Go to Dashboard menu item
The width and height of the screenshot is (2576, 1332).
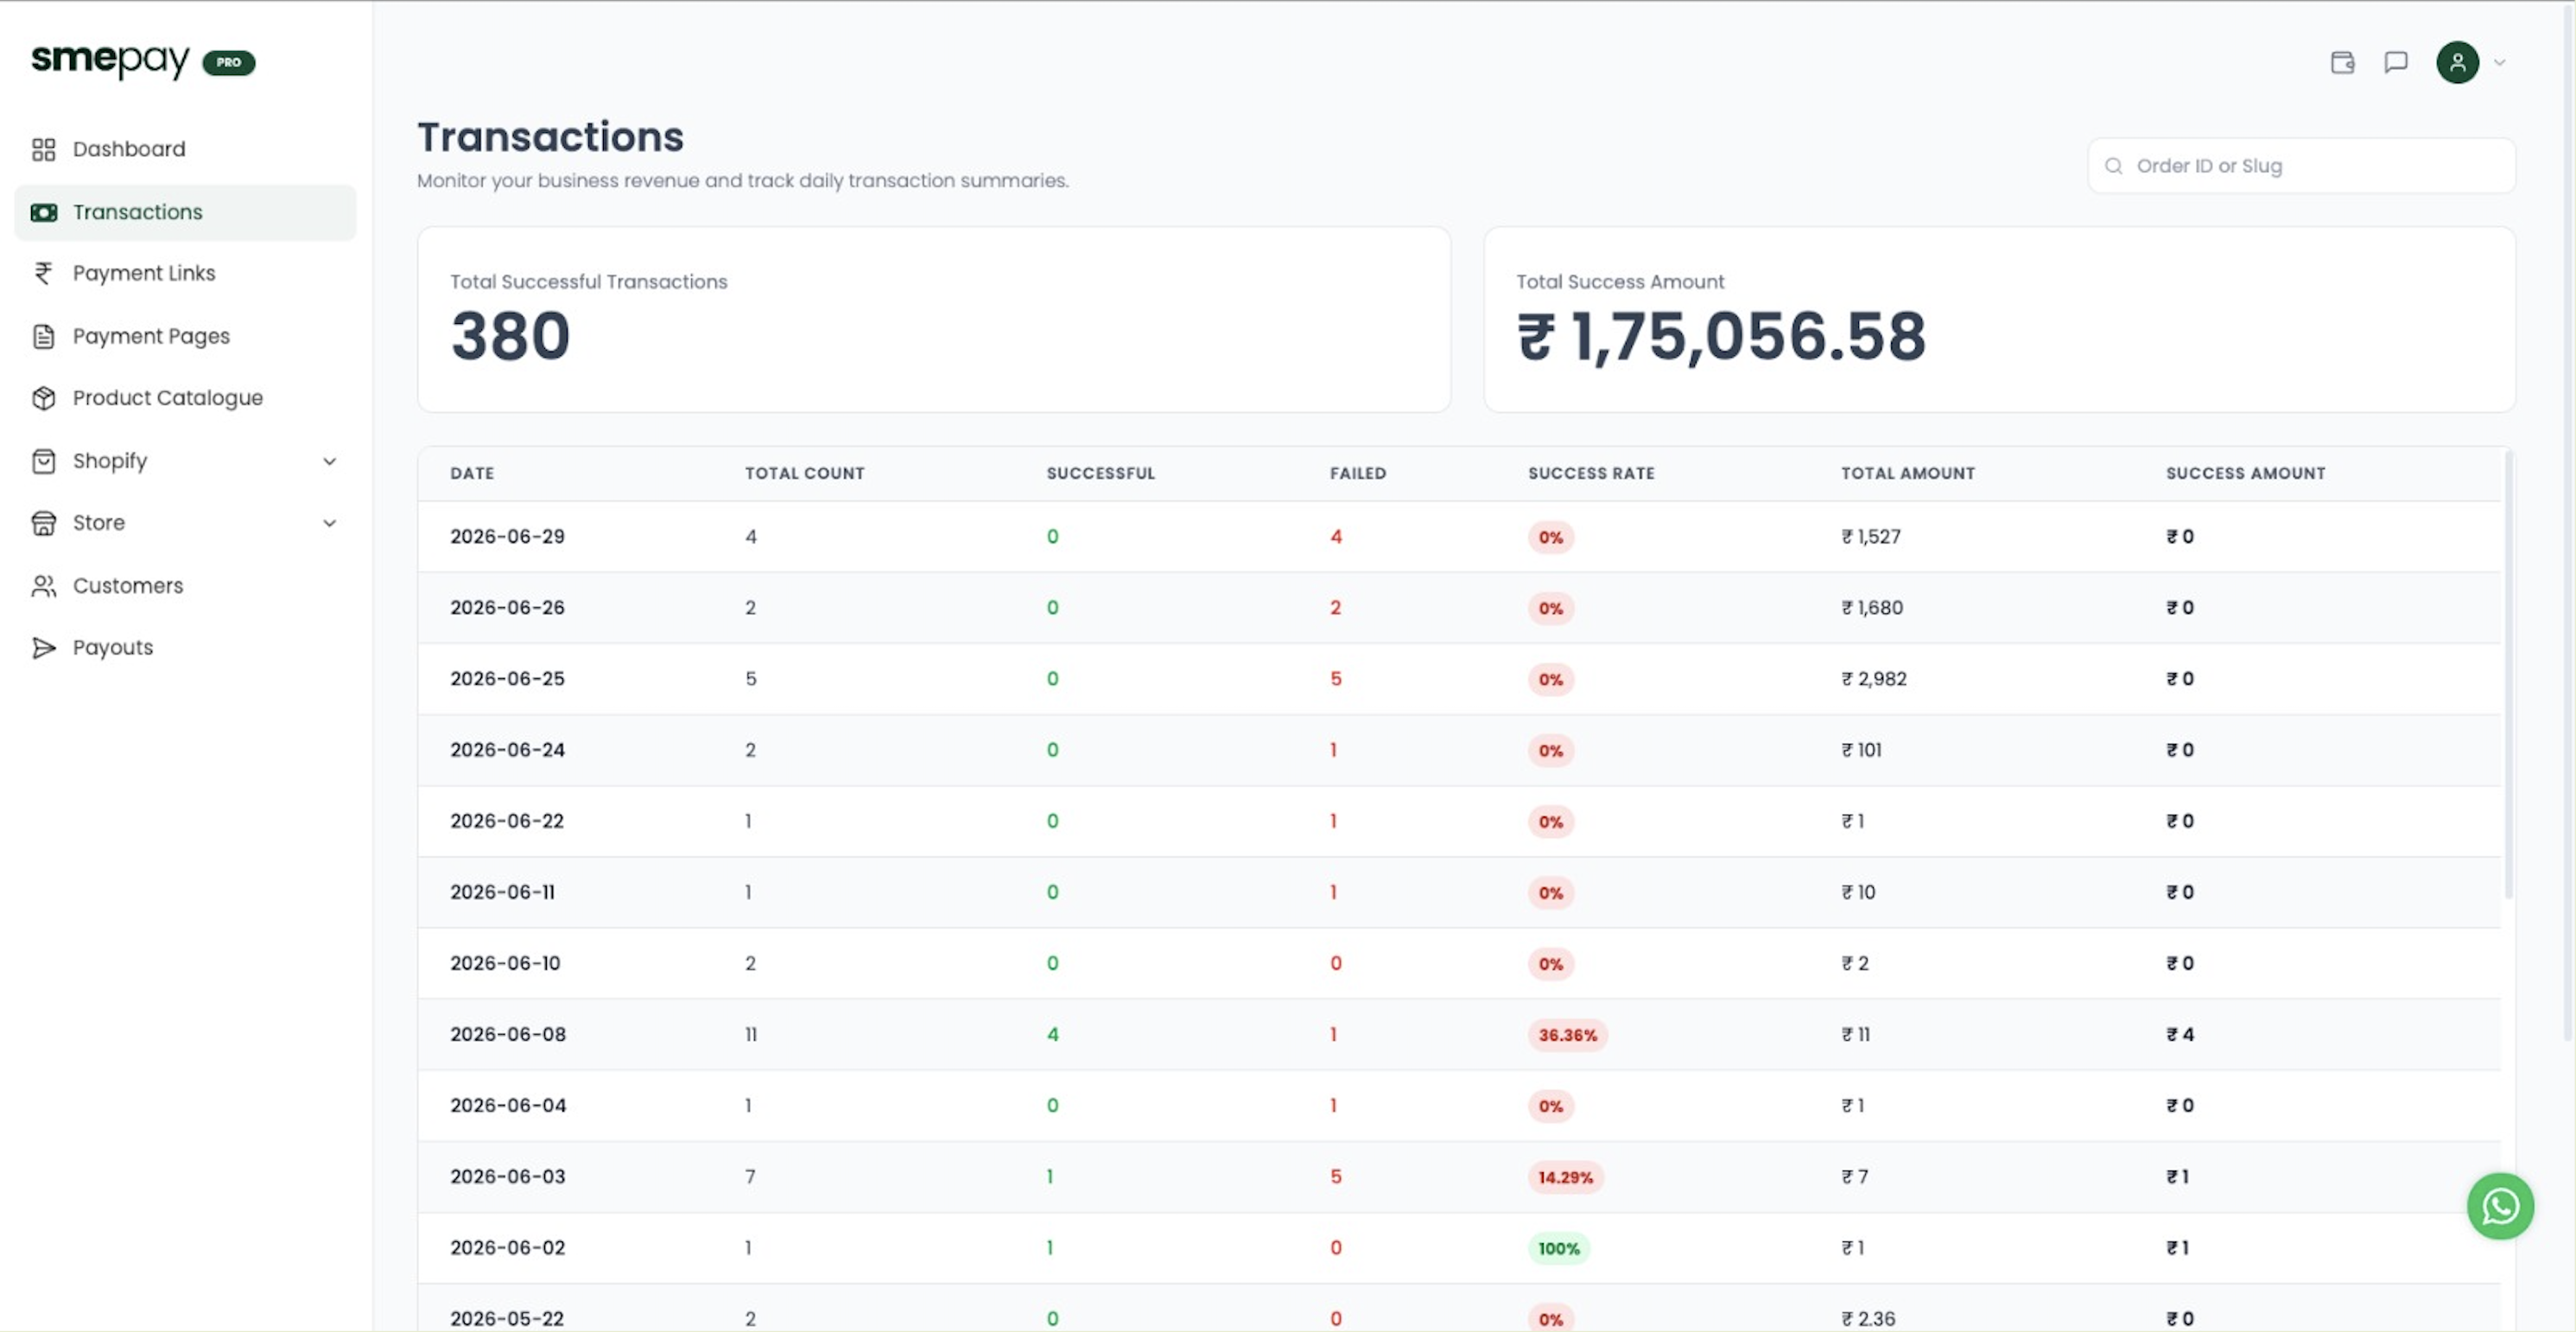(x=185, y=149)
